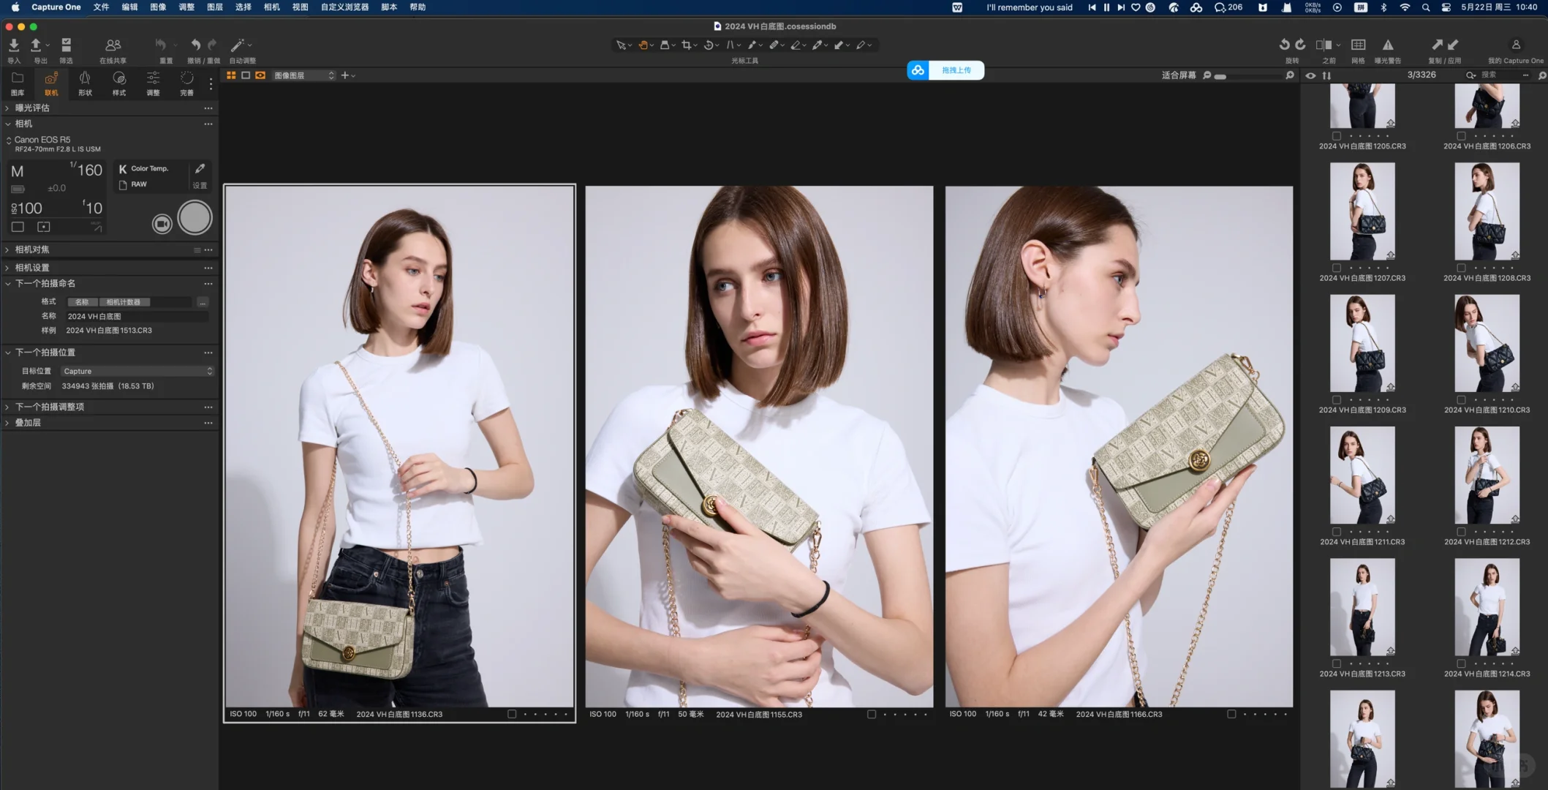Open 在线共享 online sharing

click(113, 45)
